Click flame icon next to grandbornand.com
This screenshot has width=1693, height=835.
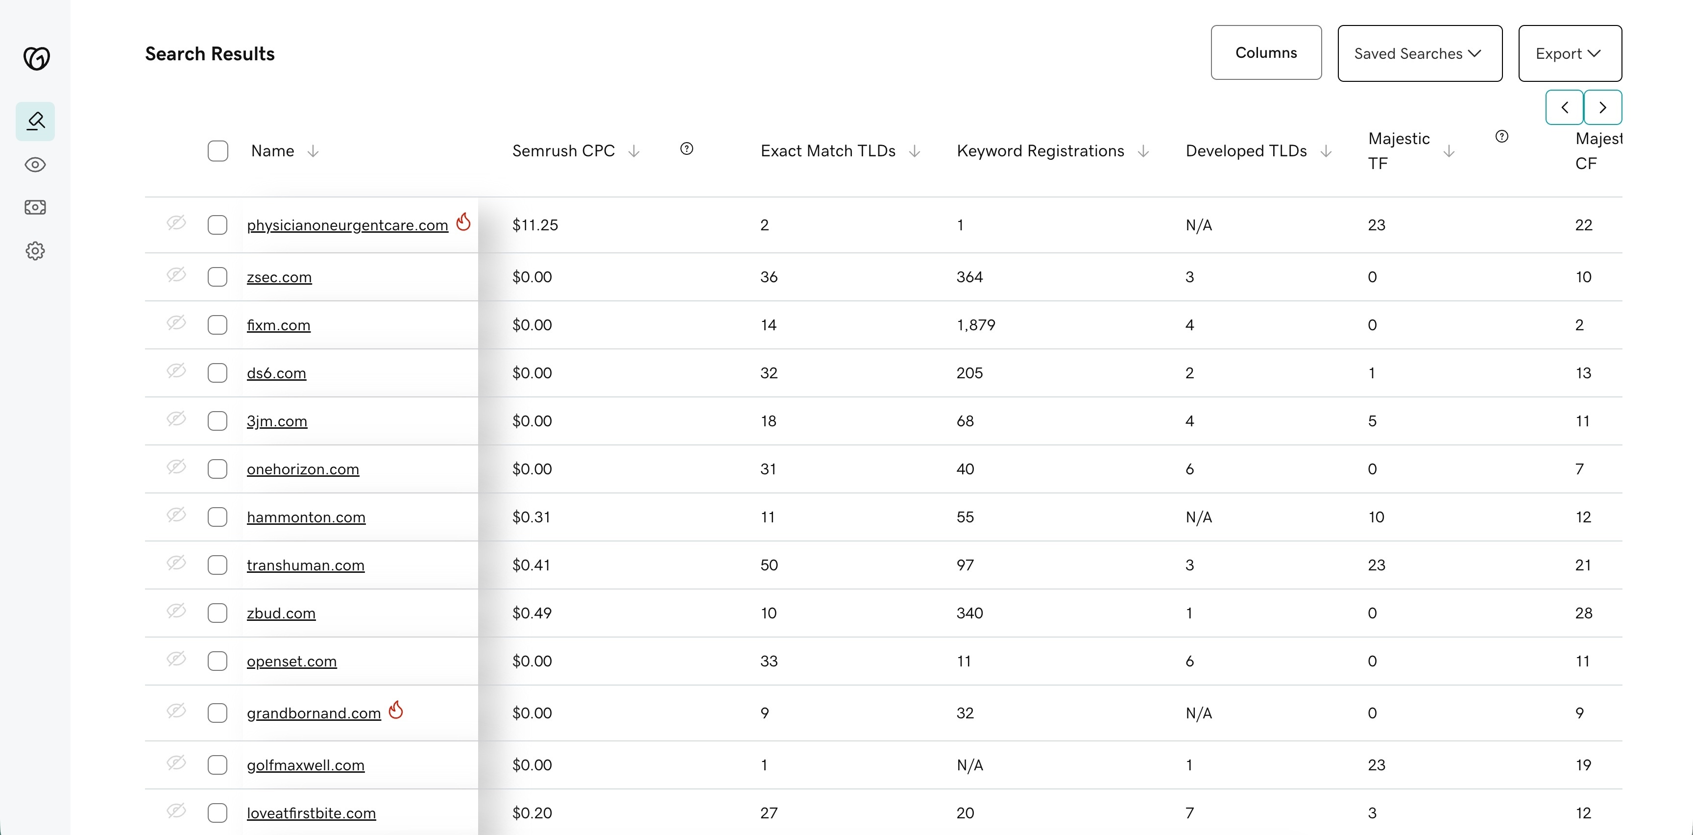point(396,710)
